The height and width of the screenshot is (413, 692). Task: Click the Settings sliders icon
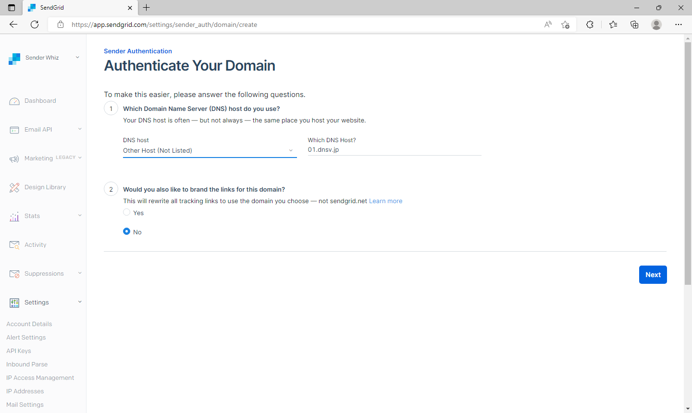coord(14,303)
